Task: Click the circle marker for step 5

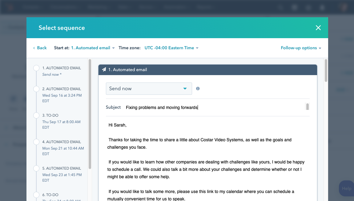Action: click(x=36, y=168)
